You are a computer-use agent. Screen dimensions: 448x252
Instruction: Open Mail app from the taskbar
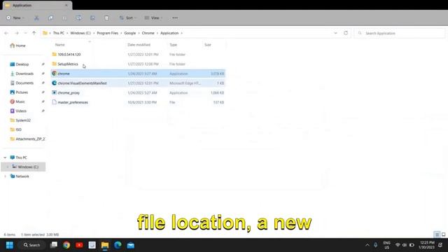(x=131, y=245)
